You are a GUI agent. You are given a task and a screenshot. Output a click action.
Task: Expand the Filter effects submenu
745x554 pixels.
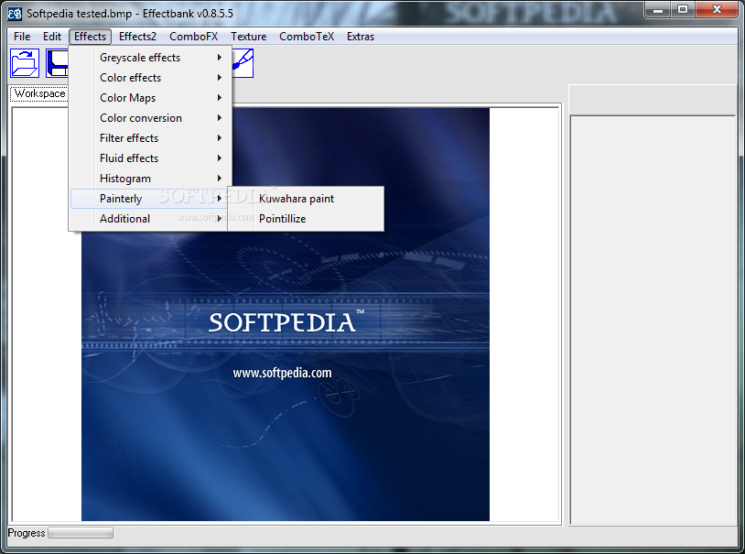[x=150, y=138]
